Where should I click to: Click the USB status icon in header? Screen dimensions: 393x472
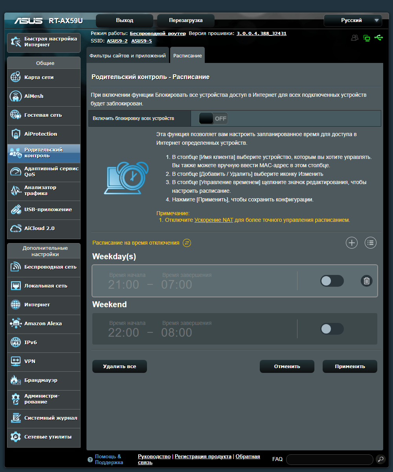[379, 38]
